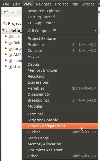Open the Edit menu

click(x=16, y=4)
